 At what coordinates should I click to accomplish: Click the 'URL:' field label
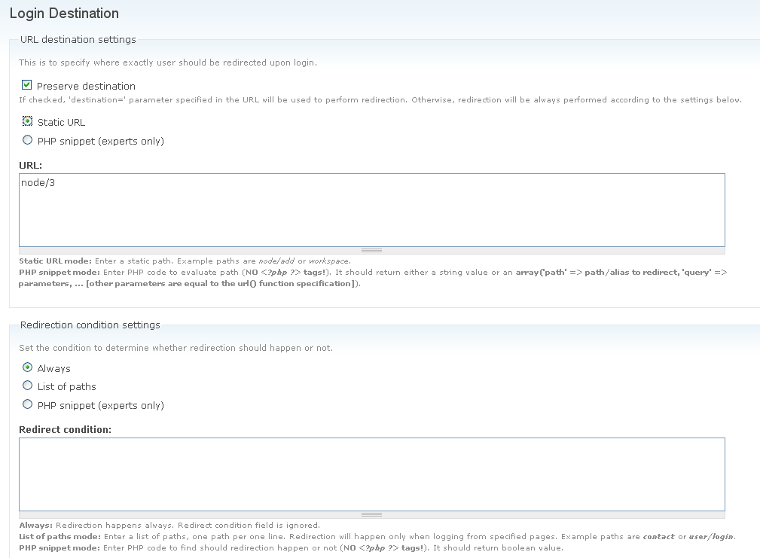30,164
